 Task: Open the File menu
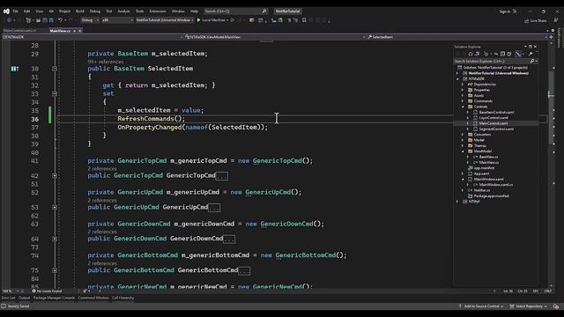(16, 11)
